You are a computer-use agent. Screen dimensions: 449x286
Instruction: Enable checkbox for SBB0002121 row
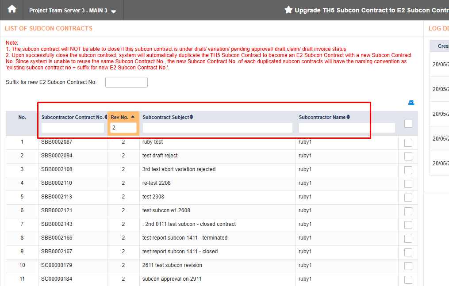coord(408,211)
